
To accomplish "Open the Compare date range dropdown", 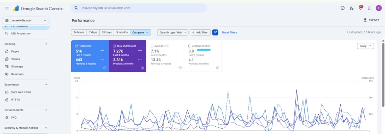I will click(x=141, y=32).
